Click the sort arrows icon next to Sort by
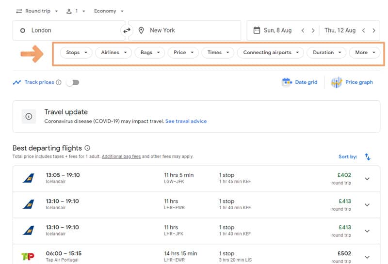 coord(368,157)
